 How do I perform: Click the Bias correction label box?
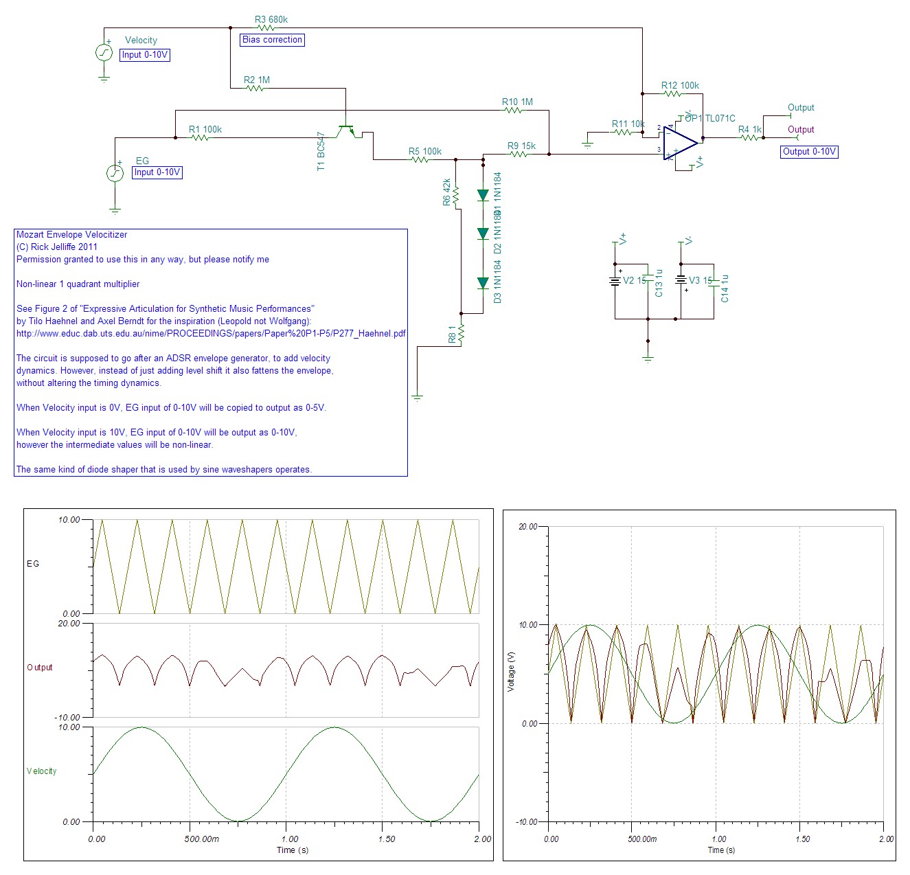(272, 40)
